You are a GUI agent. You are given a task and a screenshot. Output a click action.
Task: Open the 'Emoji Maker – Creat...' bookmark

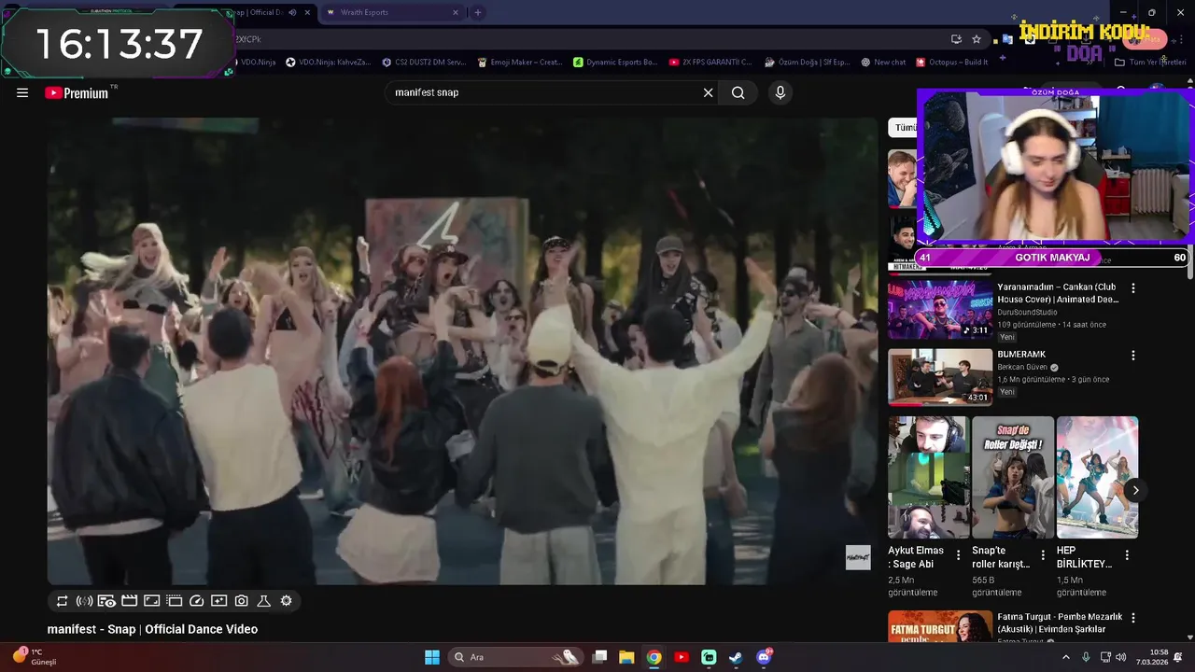point(519,63)
